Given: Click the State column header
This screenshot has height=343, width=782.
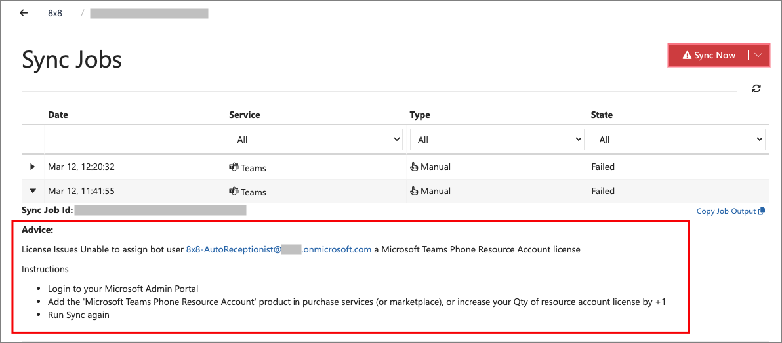Looking at the screenshot, I should pos(602,115).
